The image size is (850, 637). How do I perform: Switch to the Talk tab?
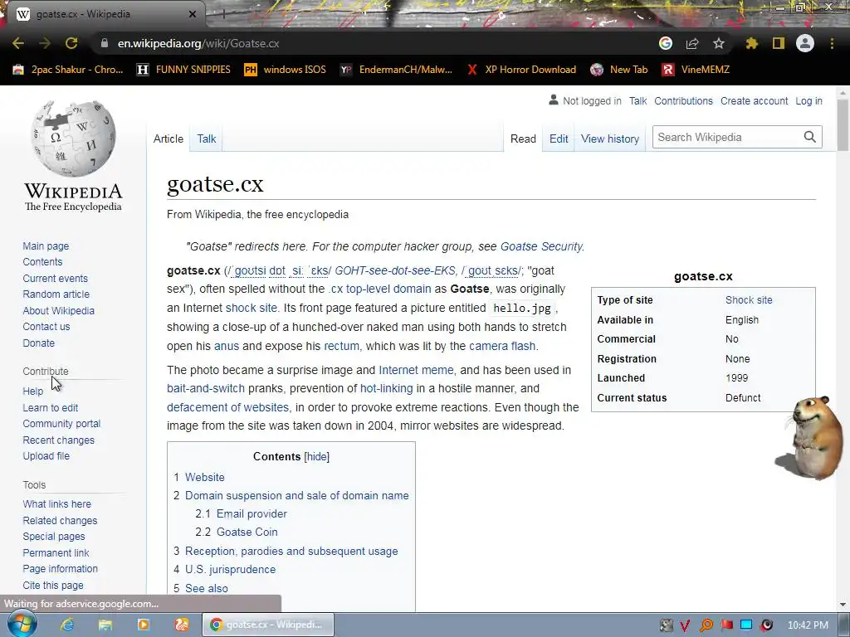207,139
